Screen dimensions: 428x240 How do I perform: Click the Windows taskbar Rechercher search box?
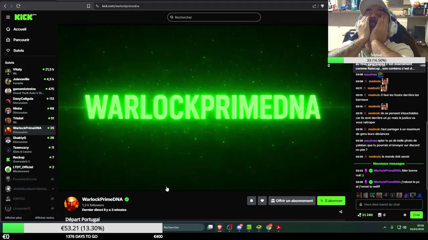(183, 227)
